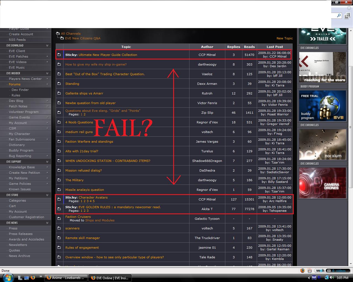
Task: Click the folder icon beside EVE New Citizens Q&A breadcrumb
Action: (x=62, y=38)
